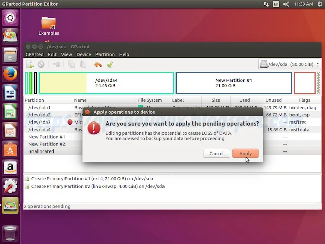Select the red-bordered swap block in disk map
This screenshot has height=244, width=325.
(305, 83)
